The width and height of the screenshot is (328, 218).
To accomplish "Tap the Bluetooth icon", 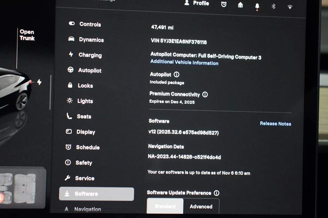I will (273, 6).
